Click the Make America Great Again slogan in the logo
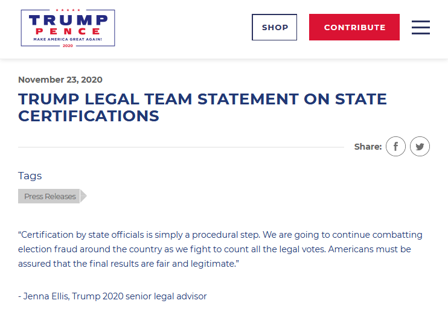This screenshot has width=448, height=312. pos(68,39)
